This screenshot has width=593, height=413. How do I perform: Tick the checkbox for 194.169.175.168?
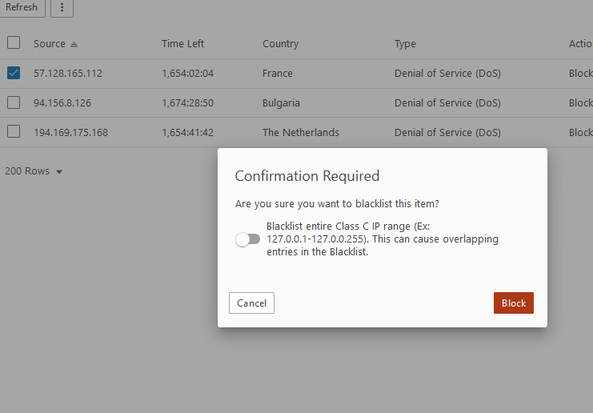pyautogui.click(x=14, y=132)
